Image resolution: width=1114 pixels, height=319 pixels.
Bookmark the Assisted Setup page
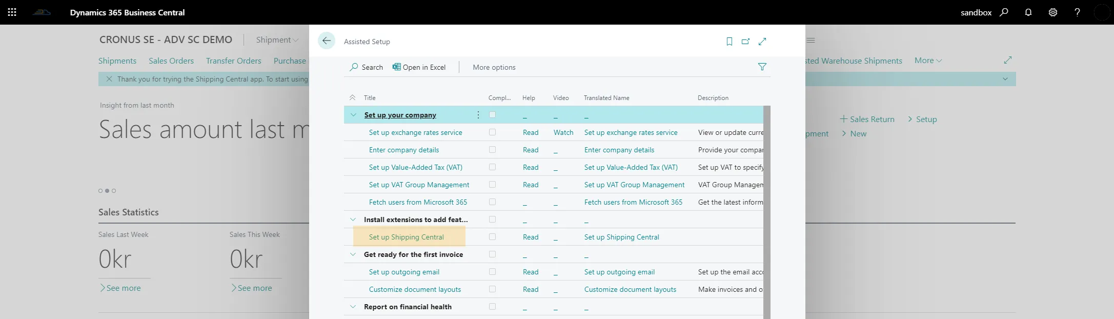[x=730, y=42]
